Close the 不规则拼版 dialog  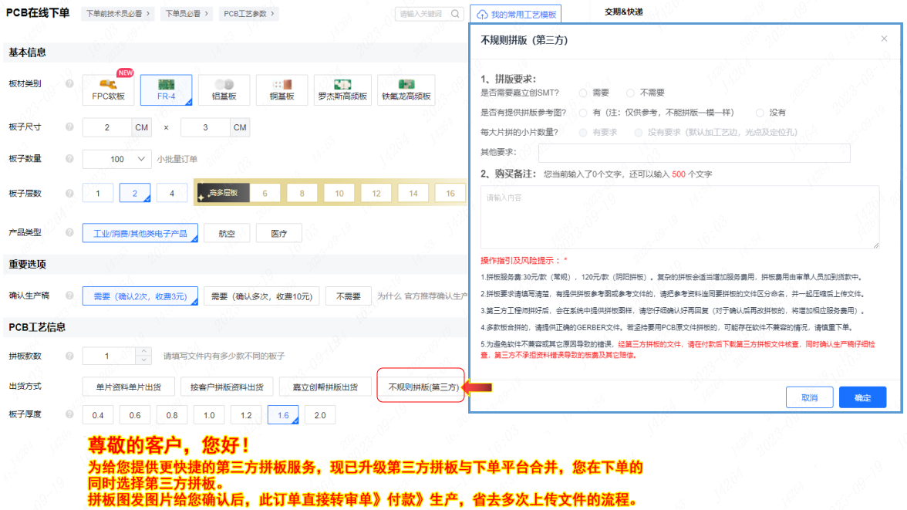tap(884, 39)
